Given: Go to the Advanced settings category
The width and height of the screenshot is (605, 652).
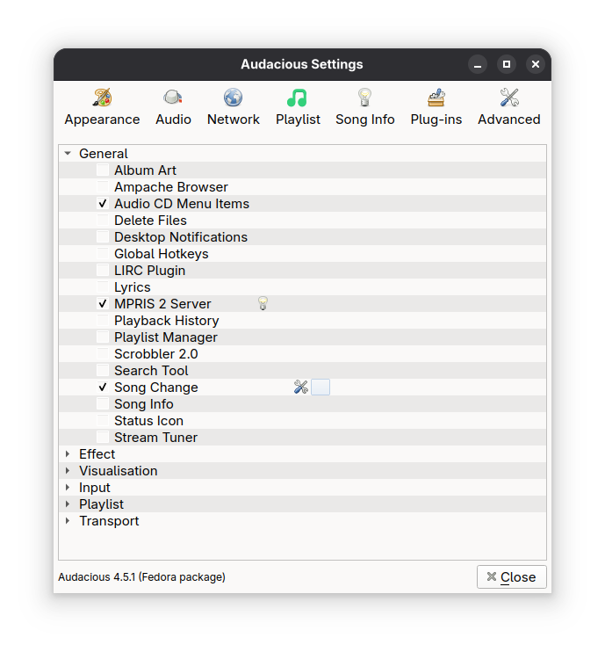Looking at the screenshot, I should pyautogui.click(x=508, y=107).
